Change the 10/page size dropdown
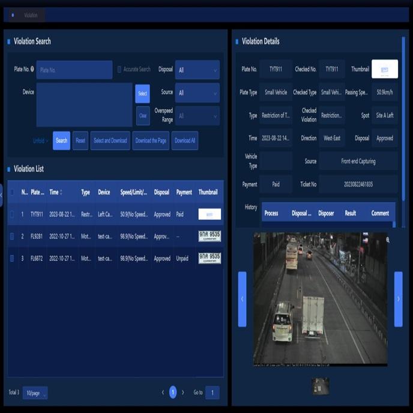The image size is (413, 413). [35, 393]
